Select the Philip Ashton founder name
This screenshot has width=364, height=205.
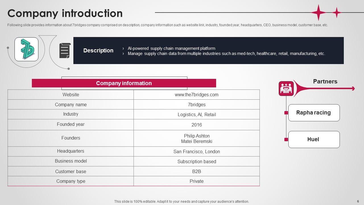coord(197,136)
